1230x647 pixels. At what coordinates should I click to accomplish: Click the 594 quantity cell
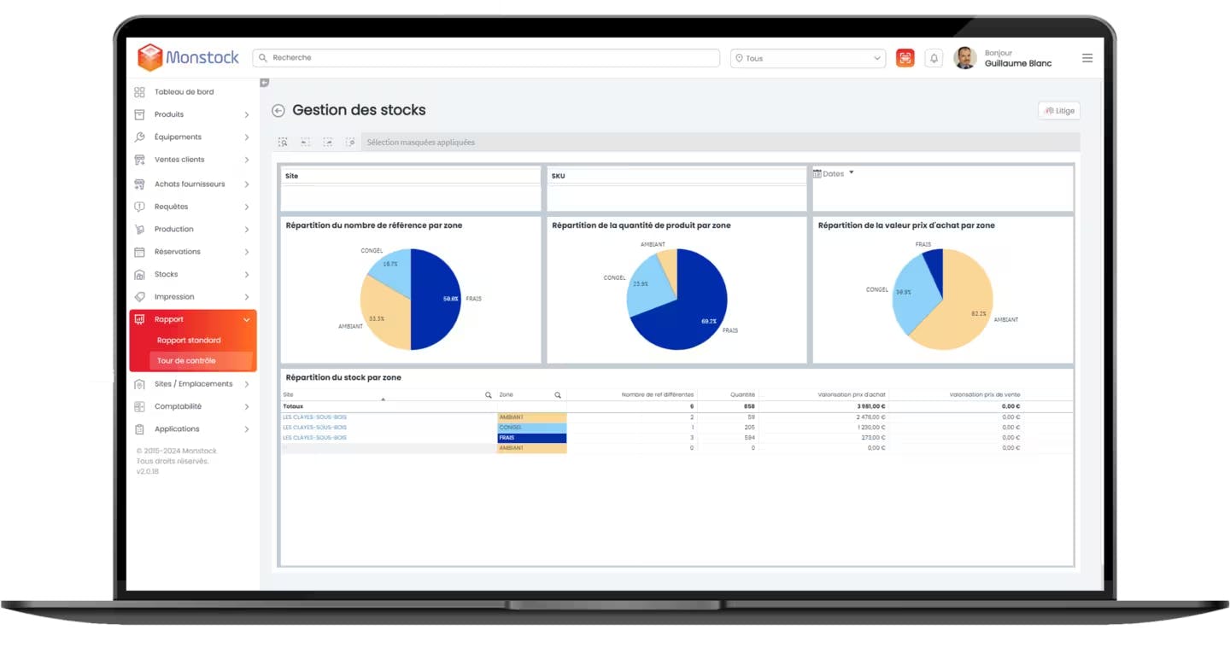point(749,438)
